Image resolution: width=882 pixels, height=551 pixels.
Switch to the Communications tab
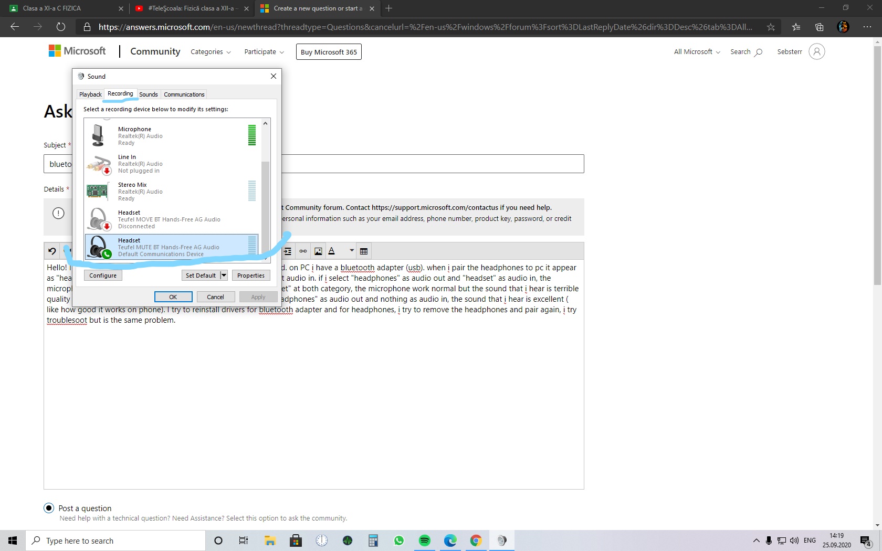[184, 94]
